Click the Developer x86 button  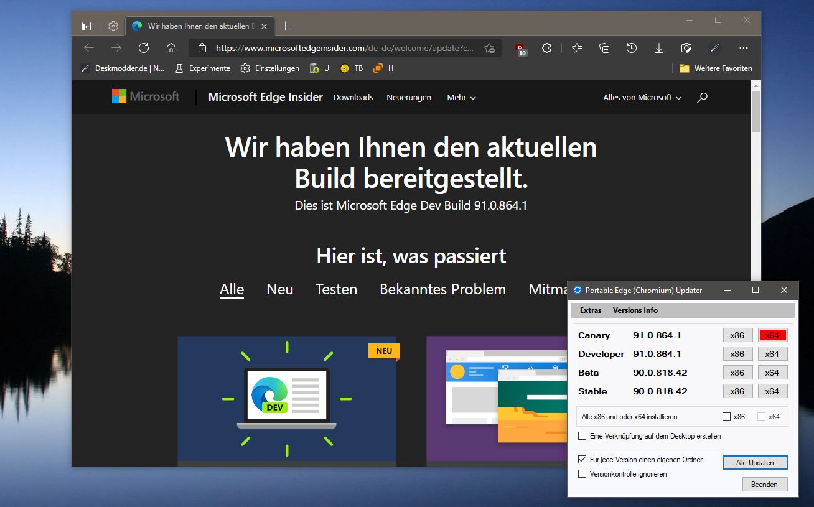(x=737, y=354)
